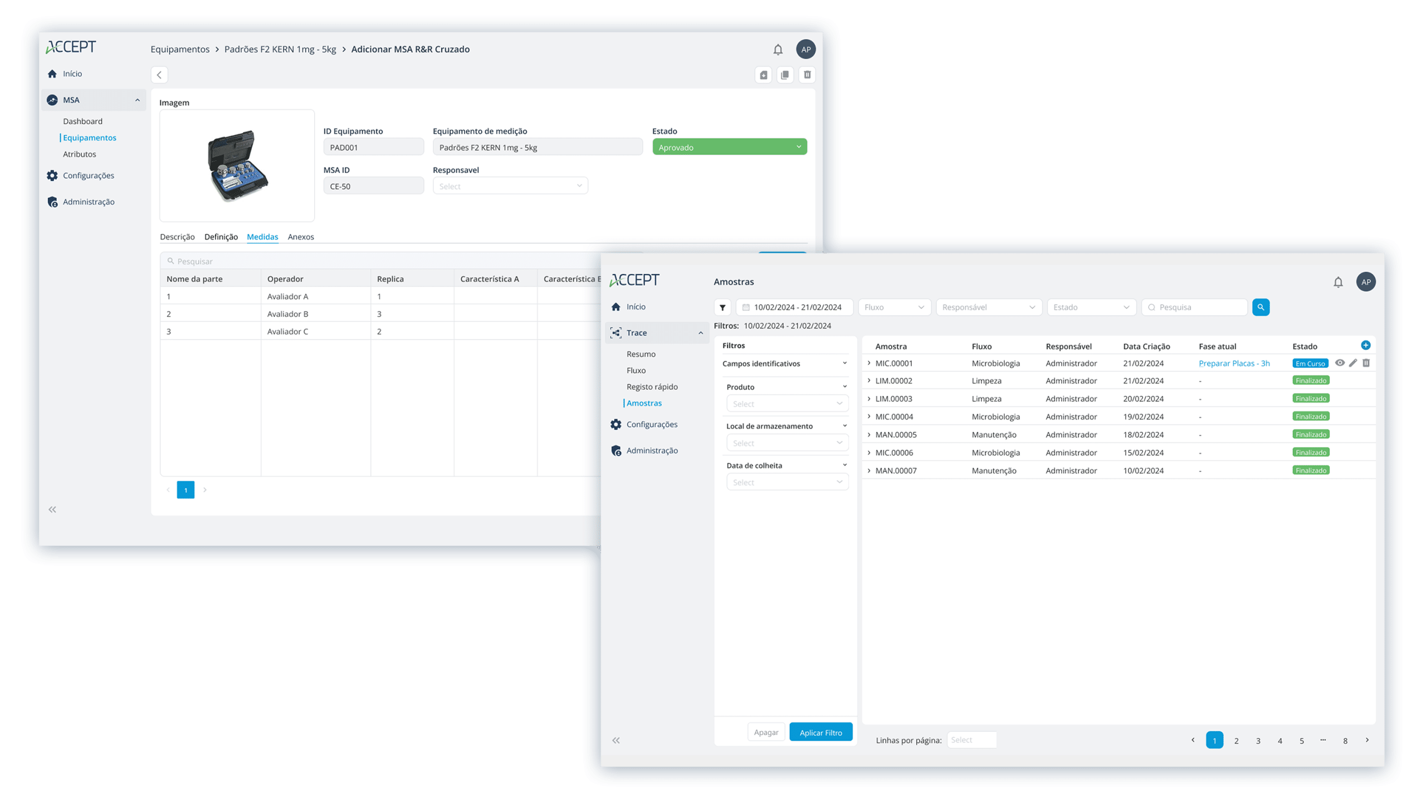Open notifications bell in Amostras window
Image resolution: width=1426 pixels, height=797 pixels.
[1338, 282]
